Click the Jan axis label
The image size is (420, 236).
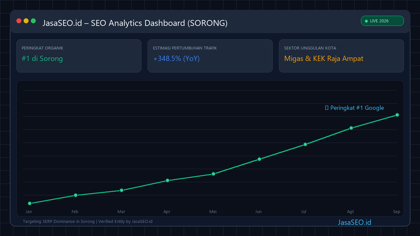click(29, 212)
